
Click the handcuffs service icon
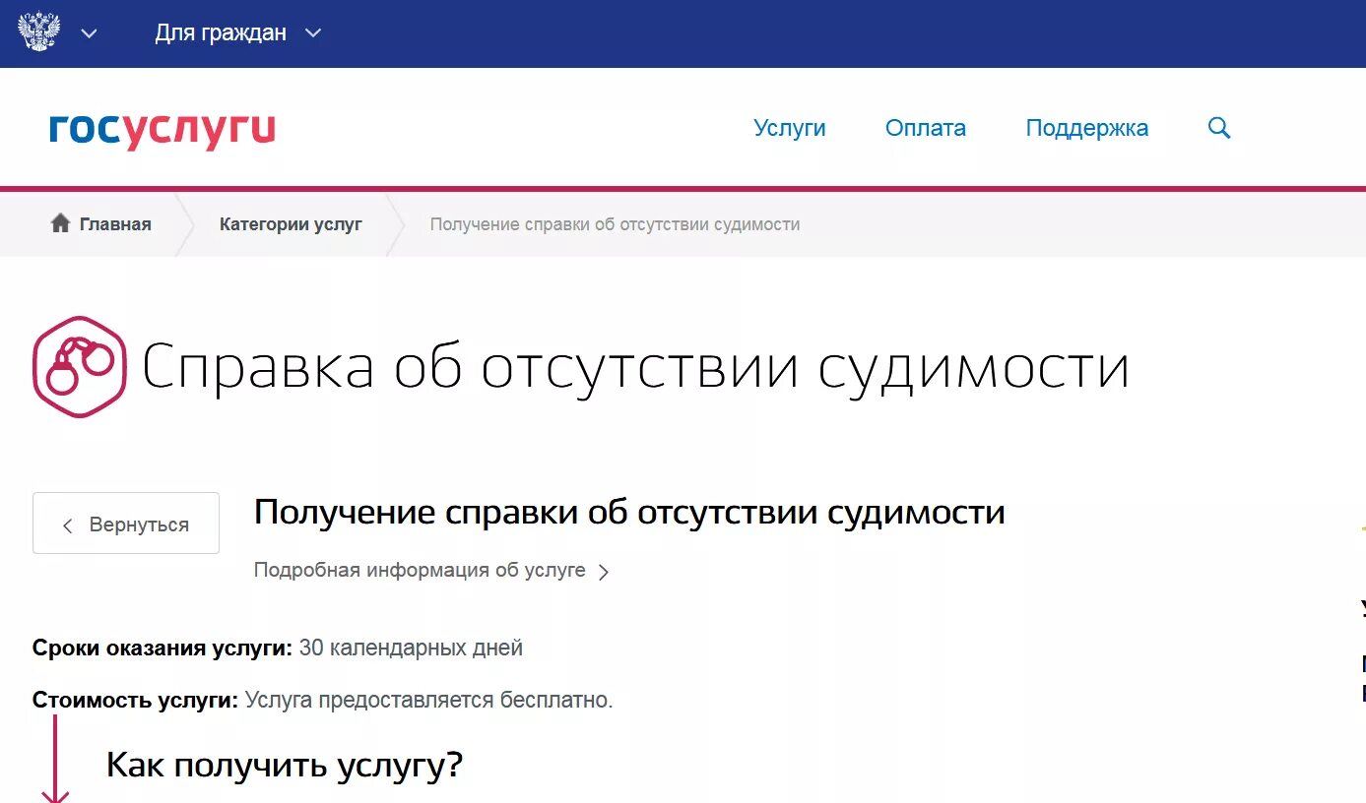tap(80, 367)
